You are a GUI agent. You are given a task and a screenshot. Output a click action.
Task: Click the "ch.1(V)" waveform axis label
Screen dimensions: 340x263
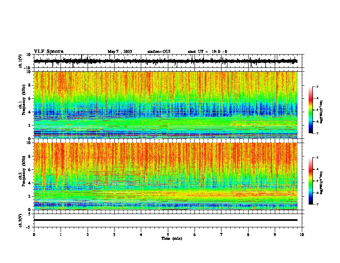coord(21,61)
